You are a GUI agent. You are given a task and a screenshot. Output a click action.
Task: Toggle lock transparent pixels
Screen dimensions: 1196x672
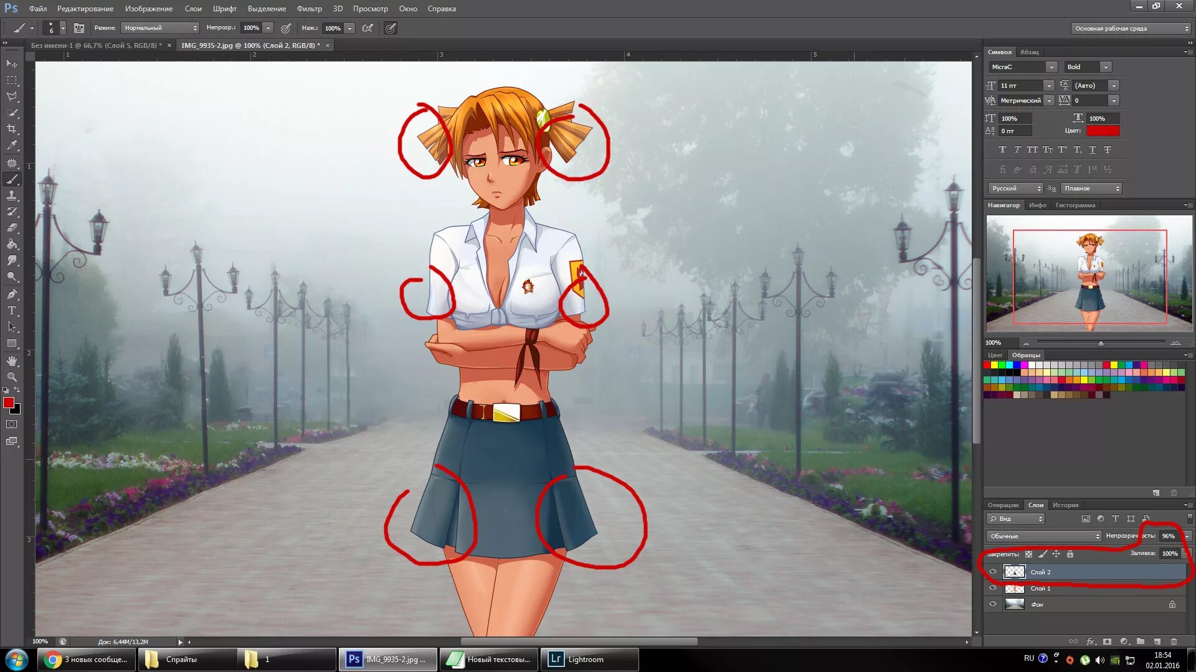tap(1028, 554)
